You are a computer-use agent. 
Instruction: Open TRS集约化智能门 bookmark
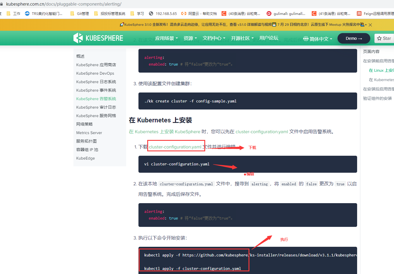(x=44, y=13)
